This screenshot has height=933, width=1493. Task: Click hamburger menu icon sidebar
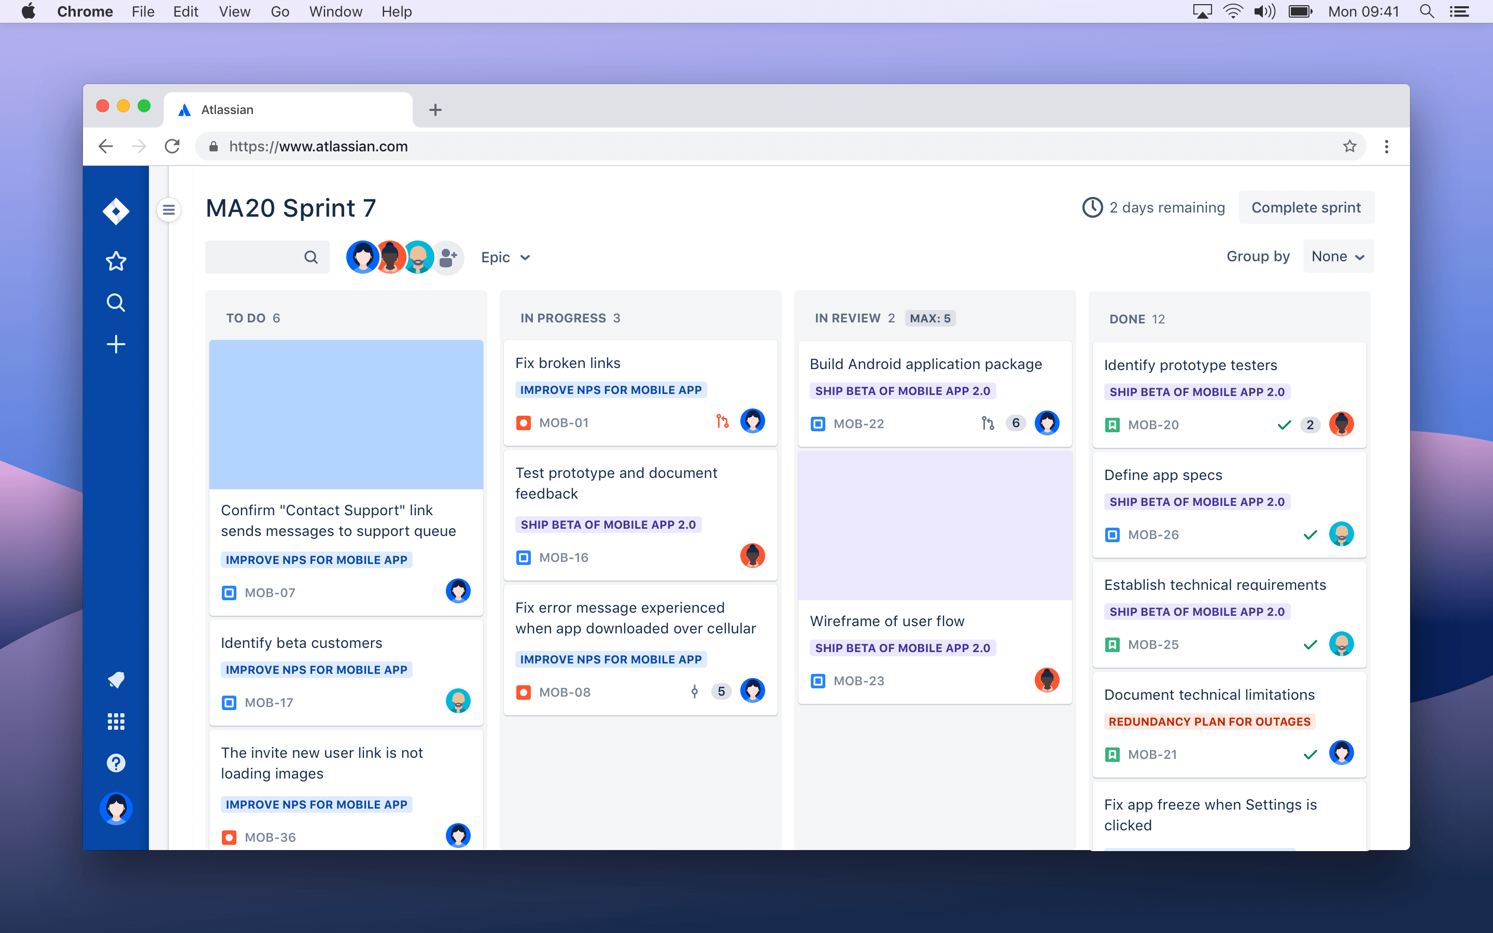pos(169,209)
